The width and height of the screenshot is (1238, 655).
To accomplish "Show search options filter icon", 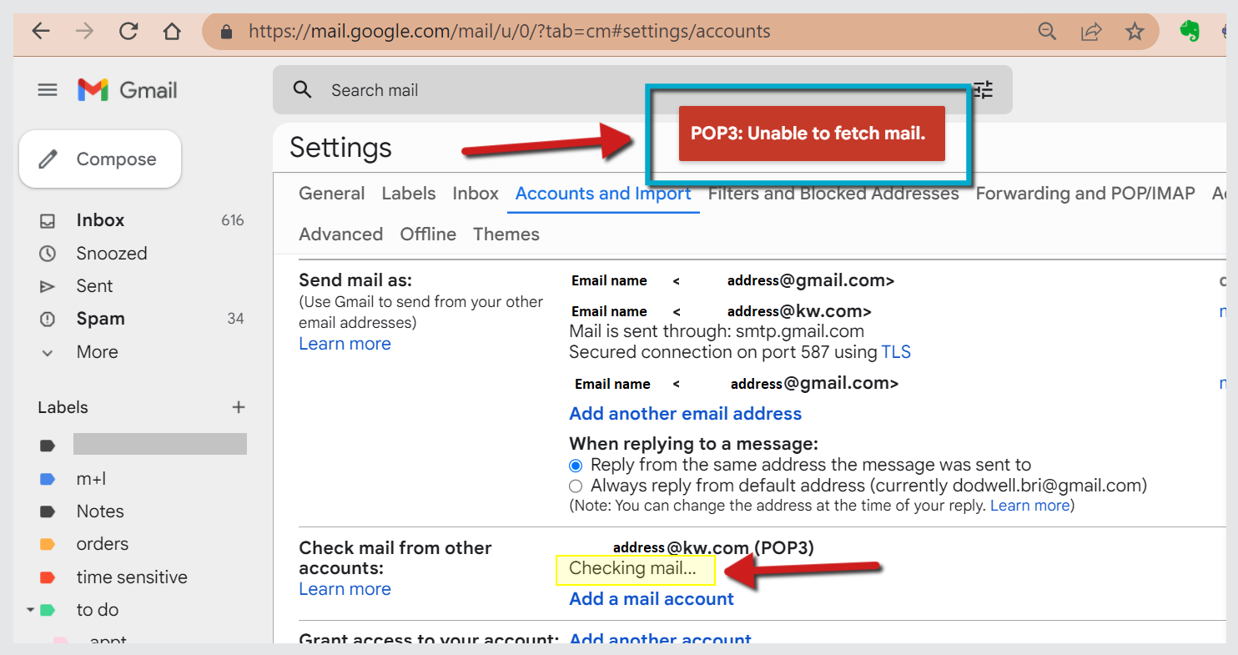I will point(984,90).
